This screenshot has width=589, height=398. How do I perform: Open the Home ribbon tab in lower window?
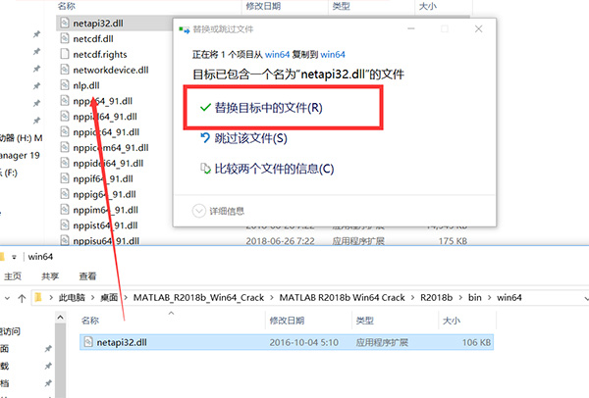click(x=13, y=276)
